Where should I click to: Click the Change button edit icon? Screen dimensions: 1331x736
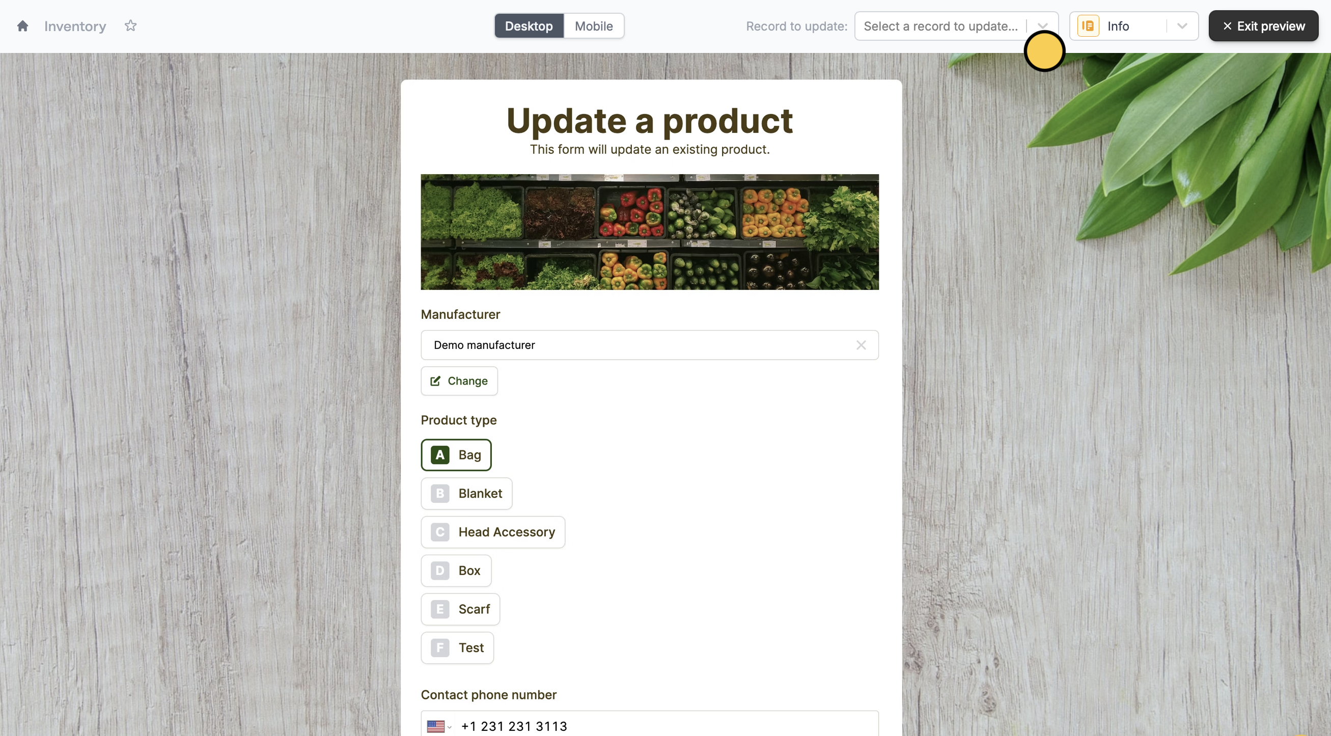[x=435, y=381]
